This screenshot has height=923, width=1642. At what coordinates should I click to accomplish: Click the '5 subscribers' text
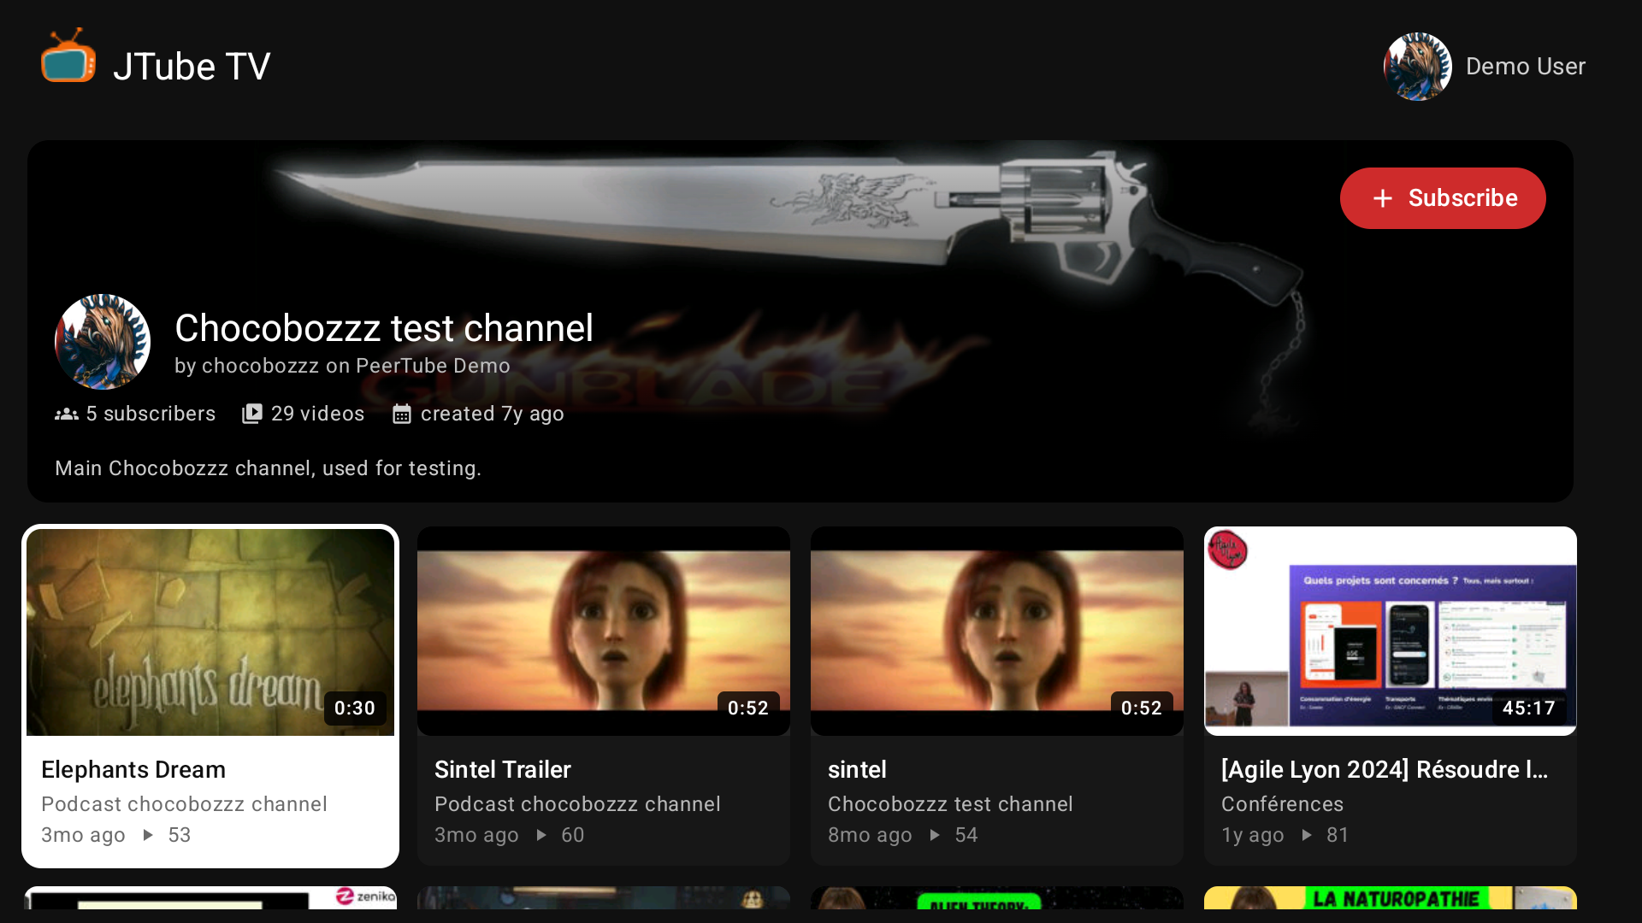click(151, 414)
